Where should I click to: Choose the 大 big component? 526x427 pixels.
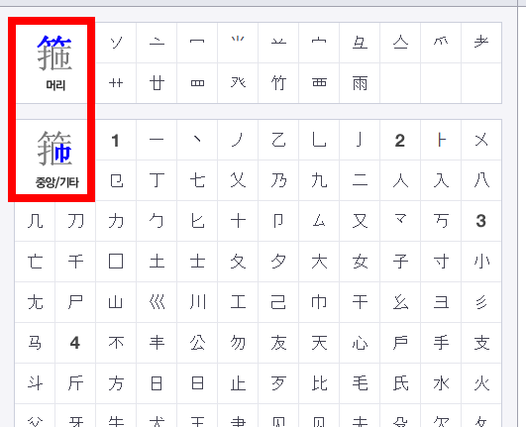point(319,262)
